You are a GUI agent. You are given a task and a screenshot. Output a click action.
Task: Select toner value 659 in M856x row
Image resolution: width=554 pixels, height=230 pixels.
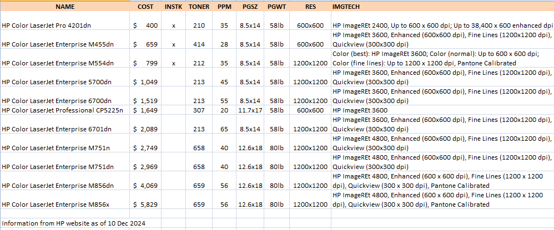click(199, 199)
